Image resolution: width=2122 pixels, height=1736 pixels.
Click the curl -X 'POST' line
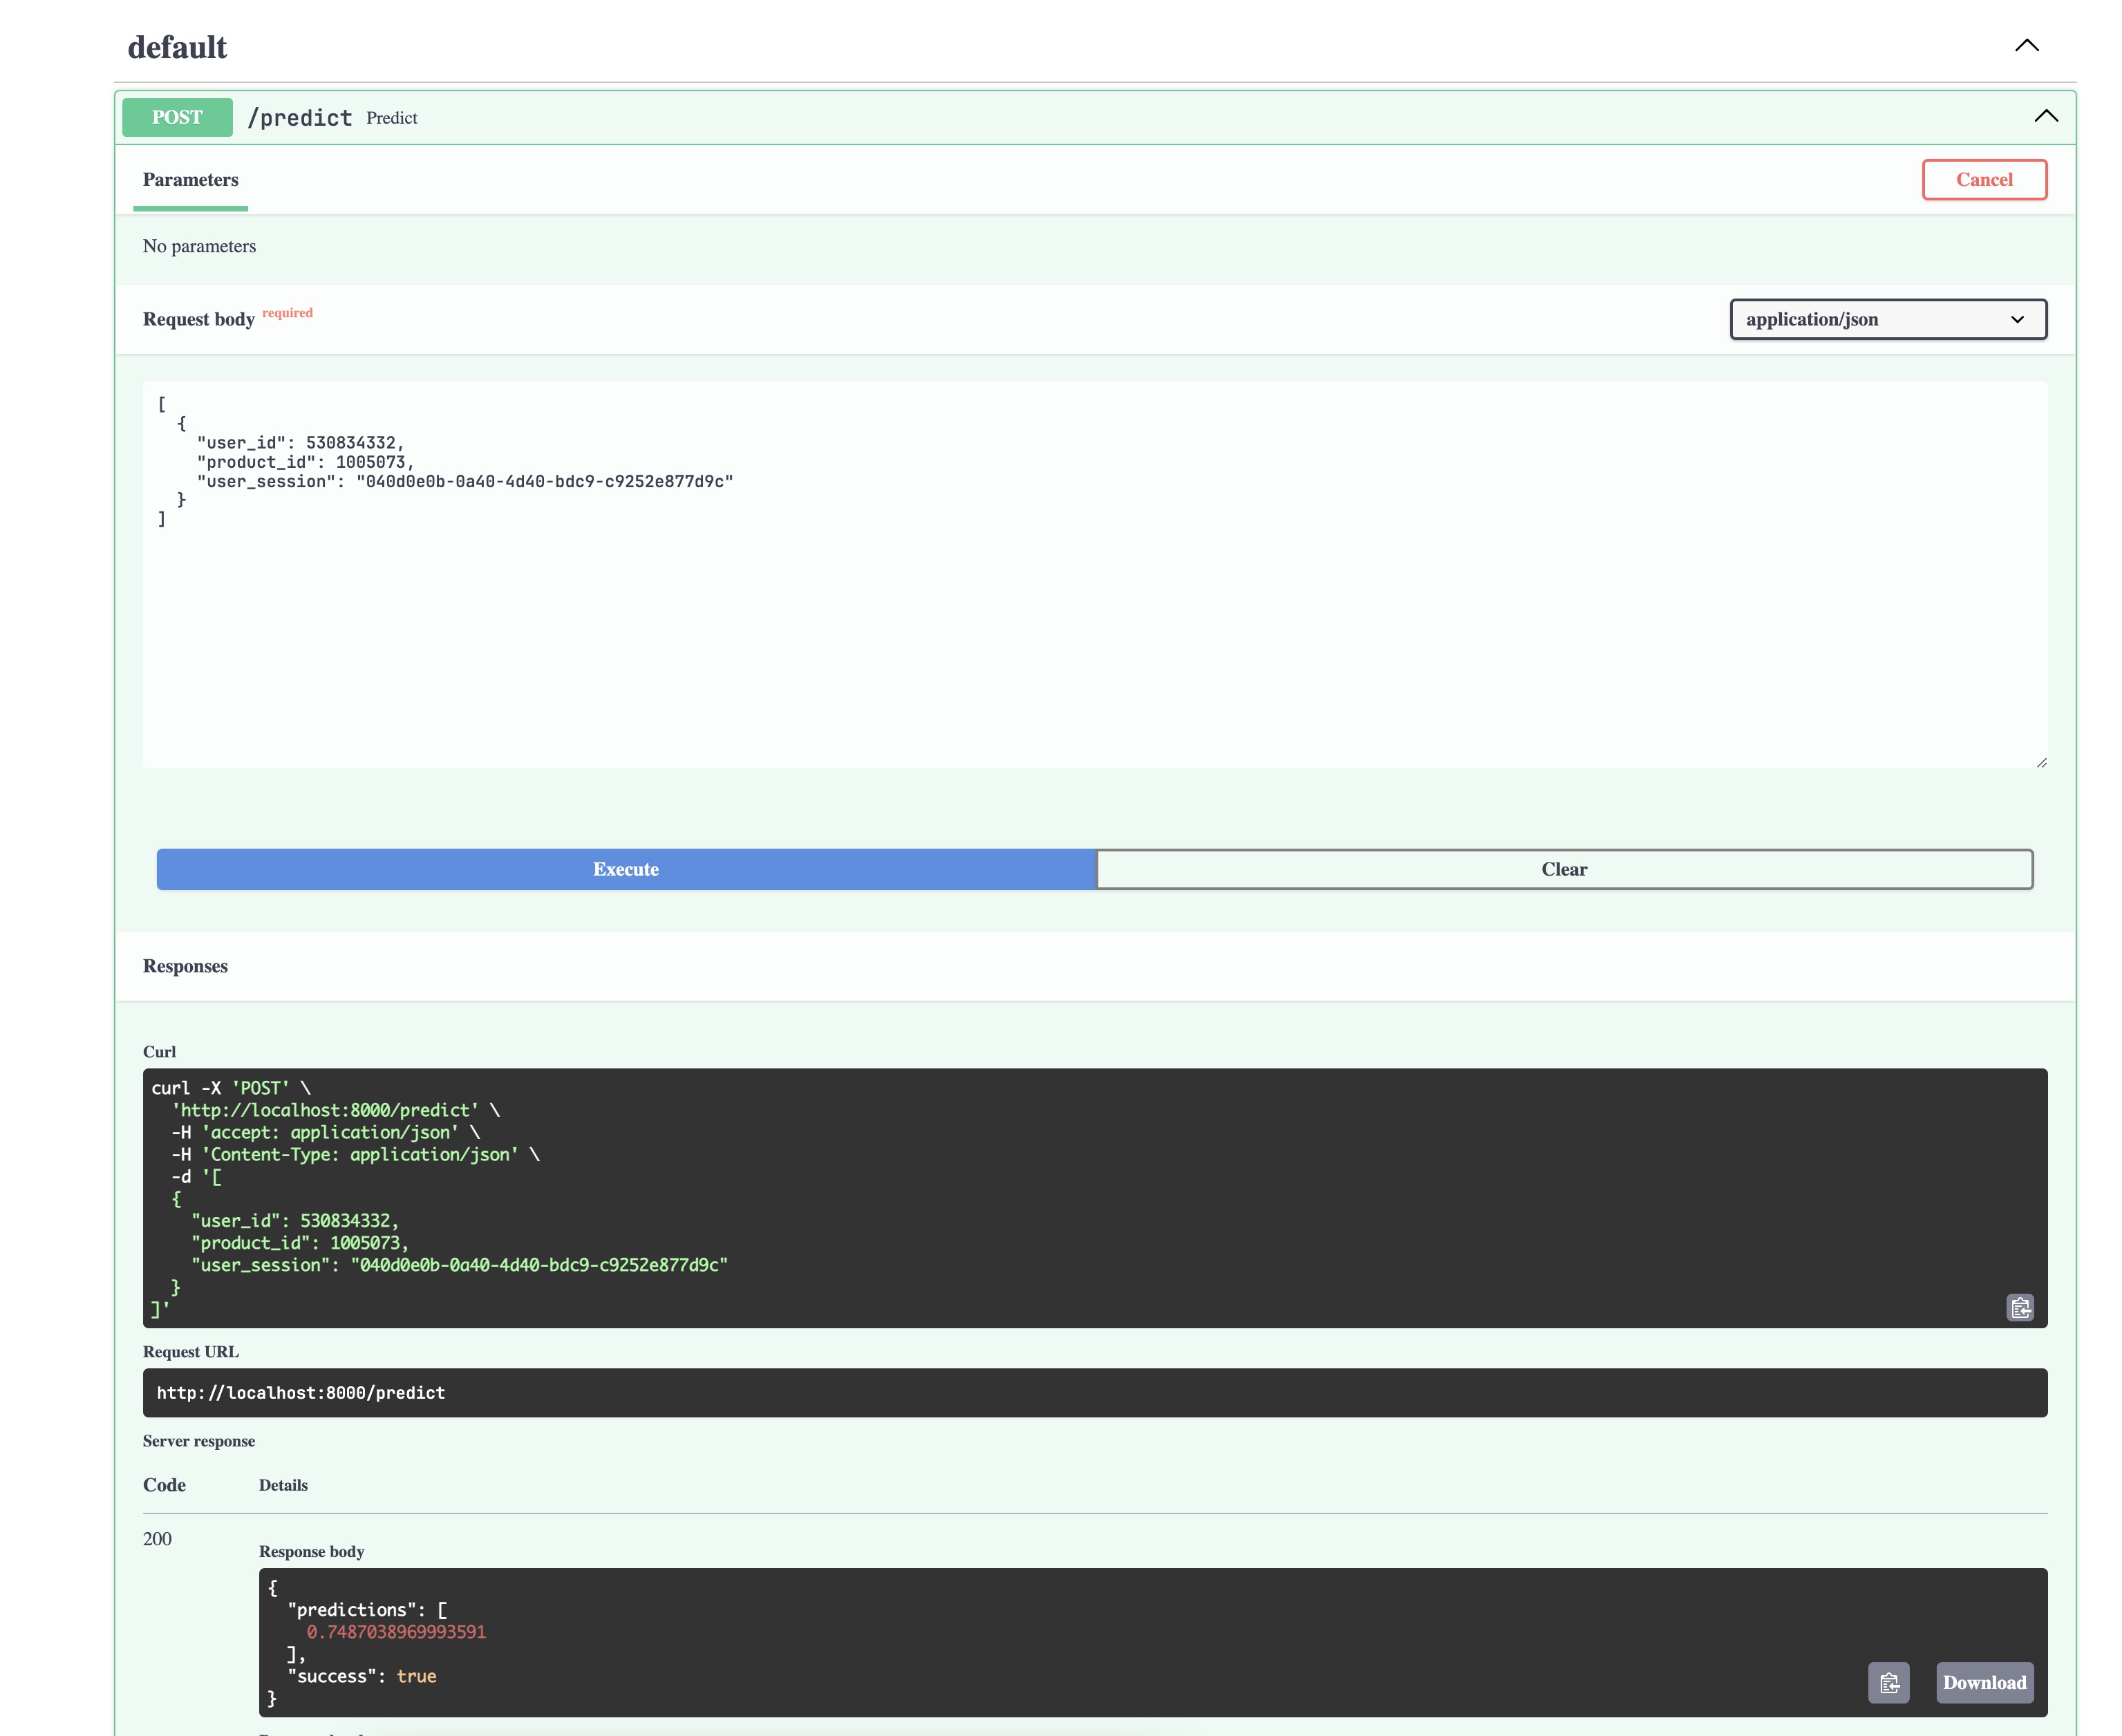[231, 1088]
